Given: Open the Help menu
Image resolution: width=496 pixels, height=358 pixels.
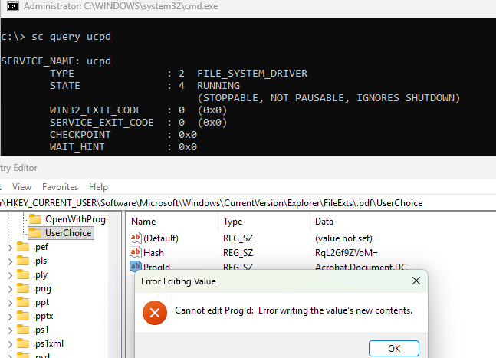Looking at the screenshot, I should [98, 187].
